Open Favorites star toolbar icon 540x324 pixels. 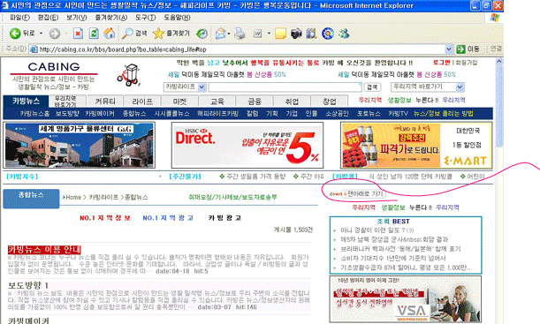click(158, 34)
